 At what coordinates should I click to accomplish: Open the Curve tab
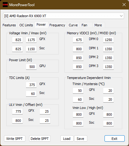coord(73,25)
